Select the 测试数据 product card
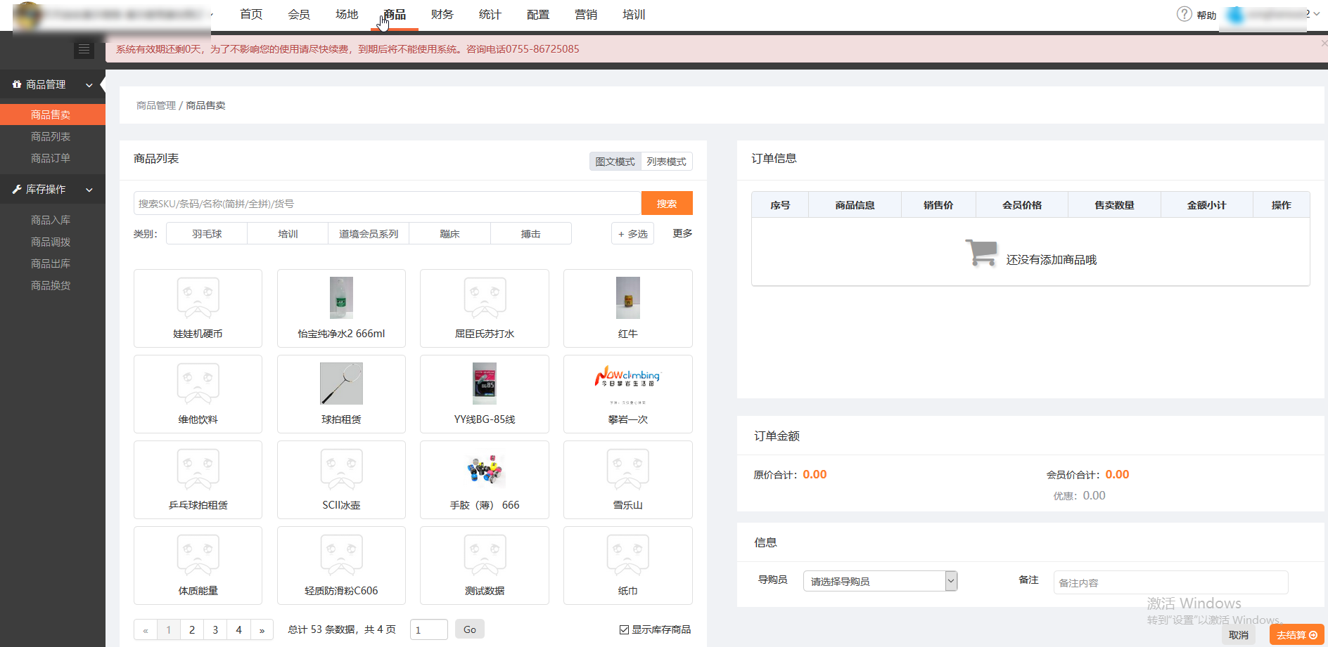This screenshot has height=647, width=1328. (x=485, y=566)
